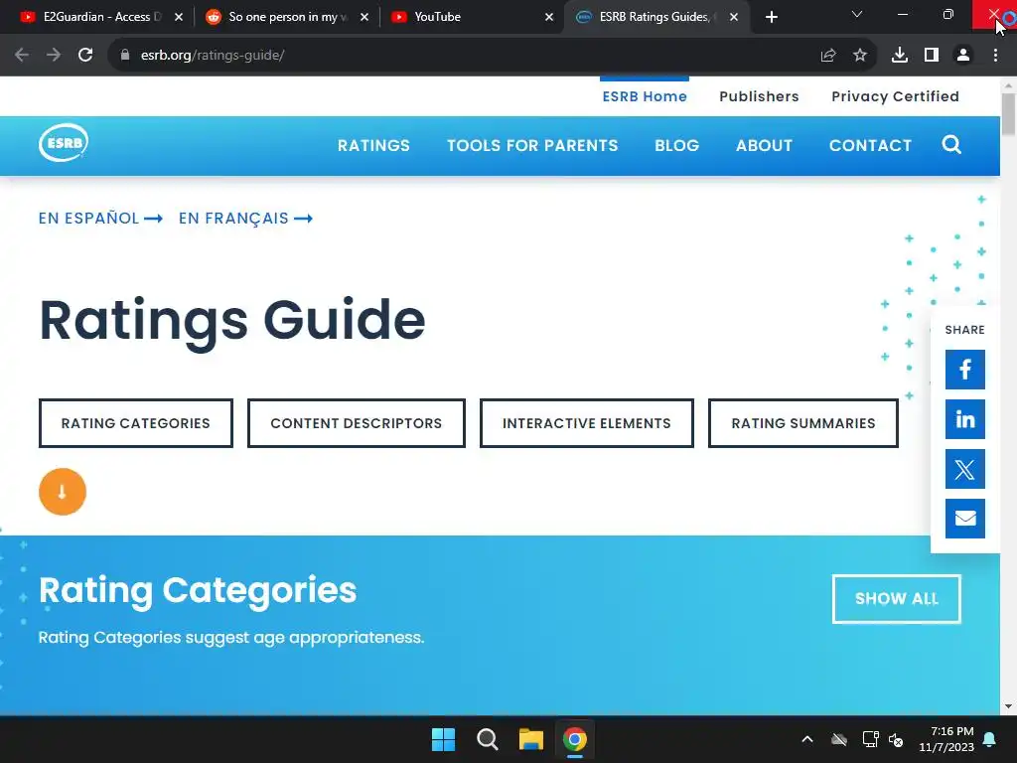Switch language via EN ESPAÑOL link

click(x=100, y=218)
